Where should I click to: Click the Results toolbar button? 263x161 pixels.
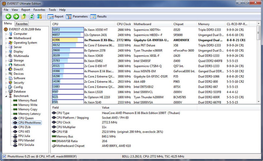pyautogui.click(x=99, y=16)
